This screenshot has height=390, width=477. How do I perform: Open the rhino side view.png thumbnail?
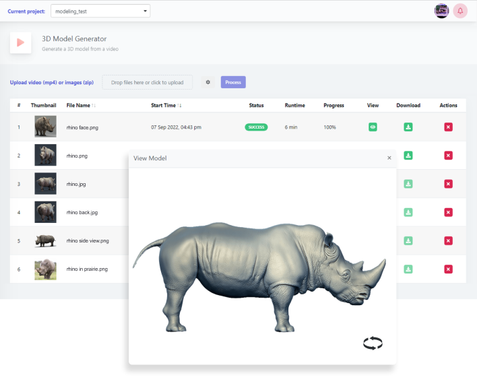click(45, 240)
